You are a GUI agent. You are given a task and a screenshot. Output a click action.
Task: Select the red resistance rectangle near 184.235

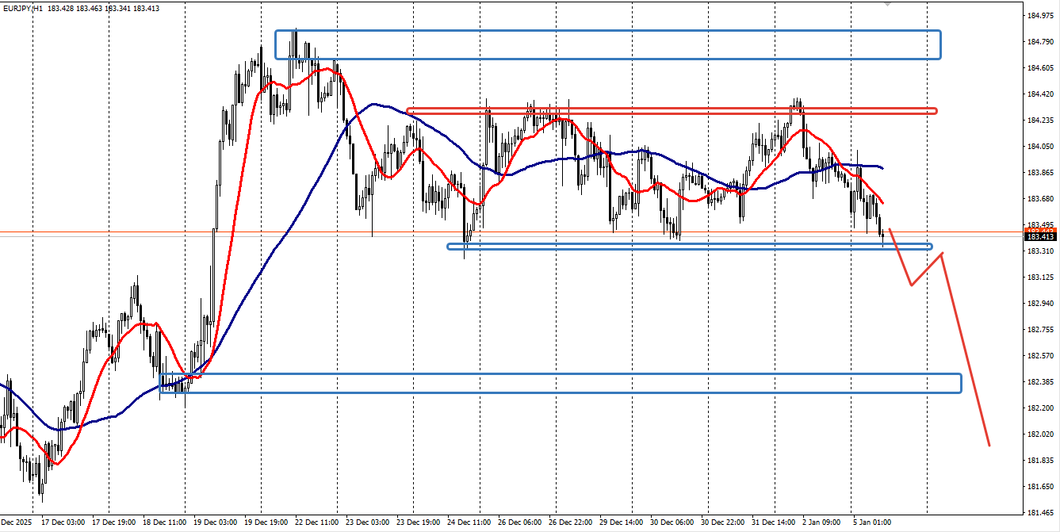tap(672, 111)
